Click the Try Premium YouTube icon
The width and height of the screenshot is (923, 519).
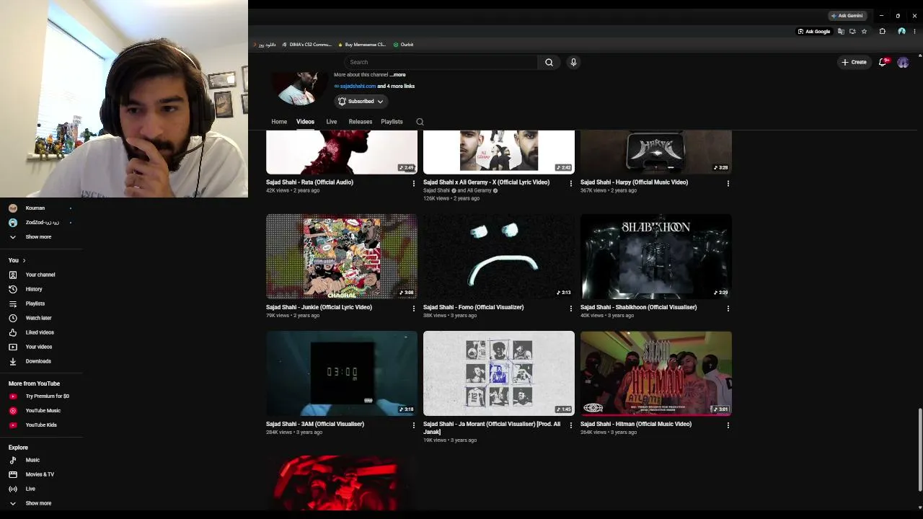pos(12,396)
